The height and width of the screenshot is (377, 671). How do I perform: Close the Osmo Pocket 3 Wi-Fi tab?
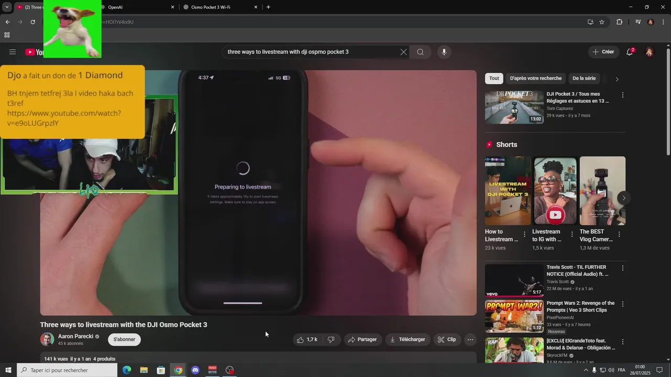(256, 7)
